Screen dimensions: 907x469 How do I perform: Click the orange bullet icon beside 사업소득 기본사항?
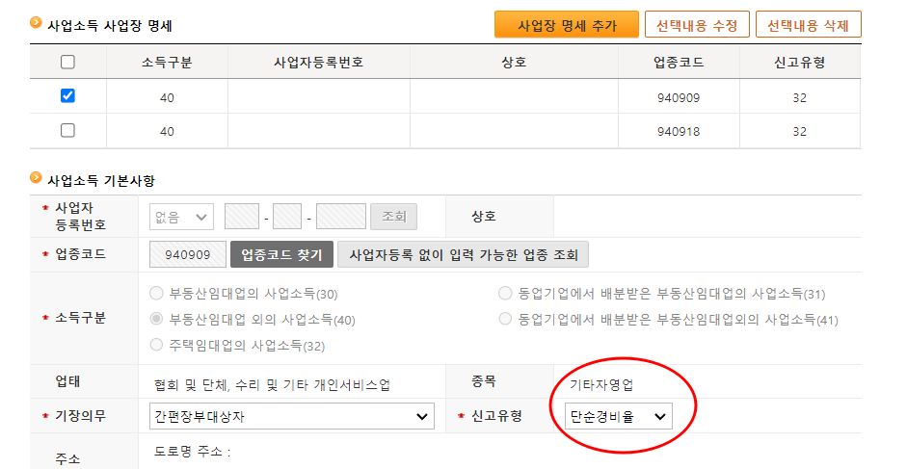click(x=37, y=179)
